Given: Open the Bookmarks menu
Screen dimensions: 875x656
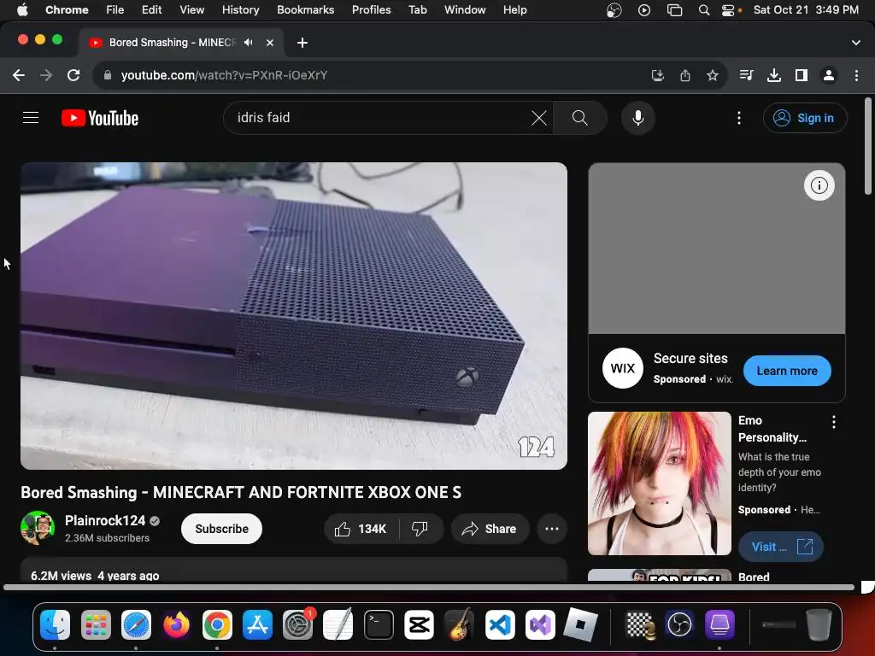Looking at the screenshot, I should tap(305, 9).
